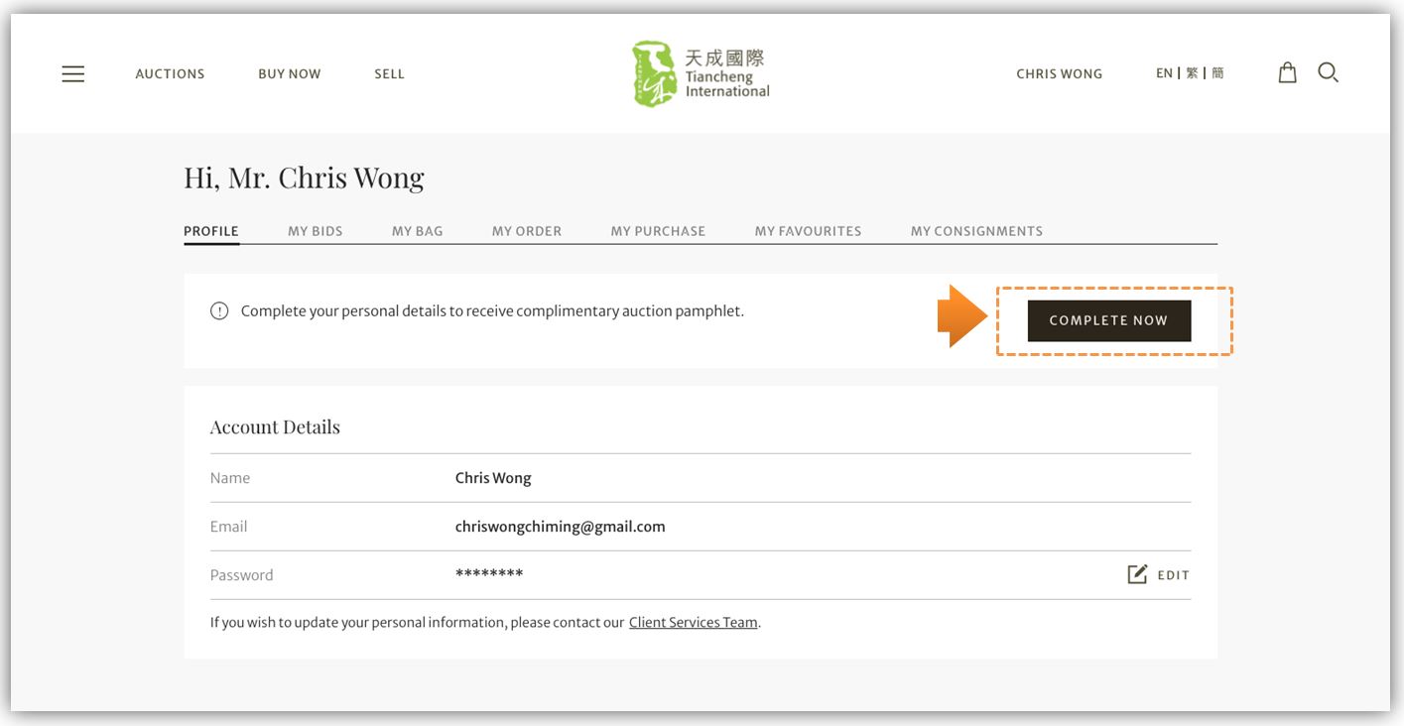1404x726 pixels.
Task: Click the EDIT label for password
Action: [x=1173, y=575]
